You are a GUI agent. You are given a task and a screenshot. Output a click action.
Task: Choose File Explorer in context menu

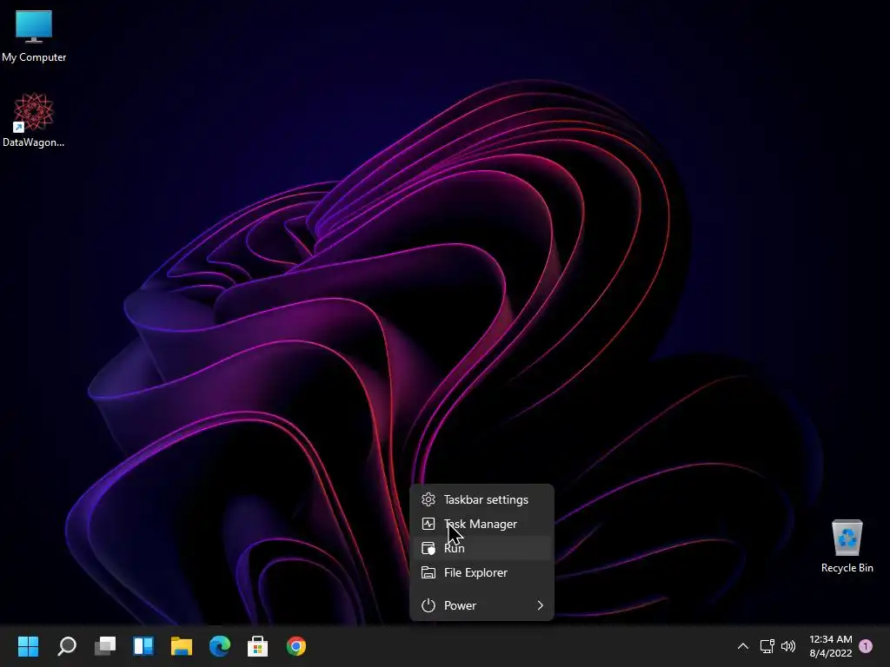(x=482, y=573)
